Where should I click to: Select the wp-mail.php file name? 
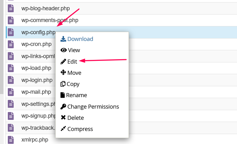point(36,92)
